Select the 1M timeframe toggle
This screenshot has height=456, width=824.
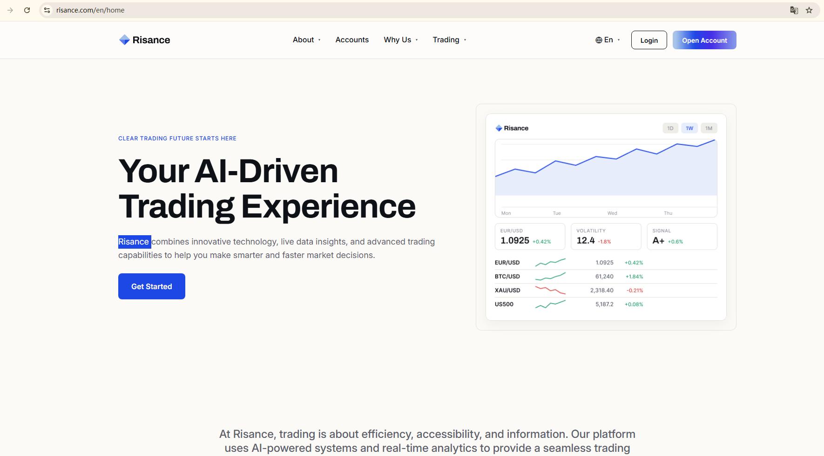point(709,128)
